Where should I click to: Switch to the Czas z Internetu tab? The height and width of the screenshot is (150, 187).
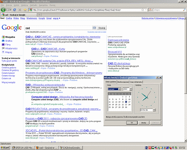136,82
